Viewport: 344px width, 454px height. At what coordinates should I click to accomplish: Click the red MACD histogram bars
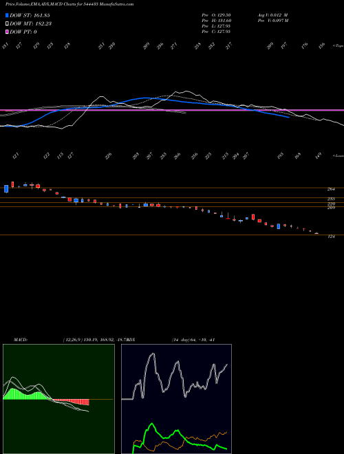(72, 402)
